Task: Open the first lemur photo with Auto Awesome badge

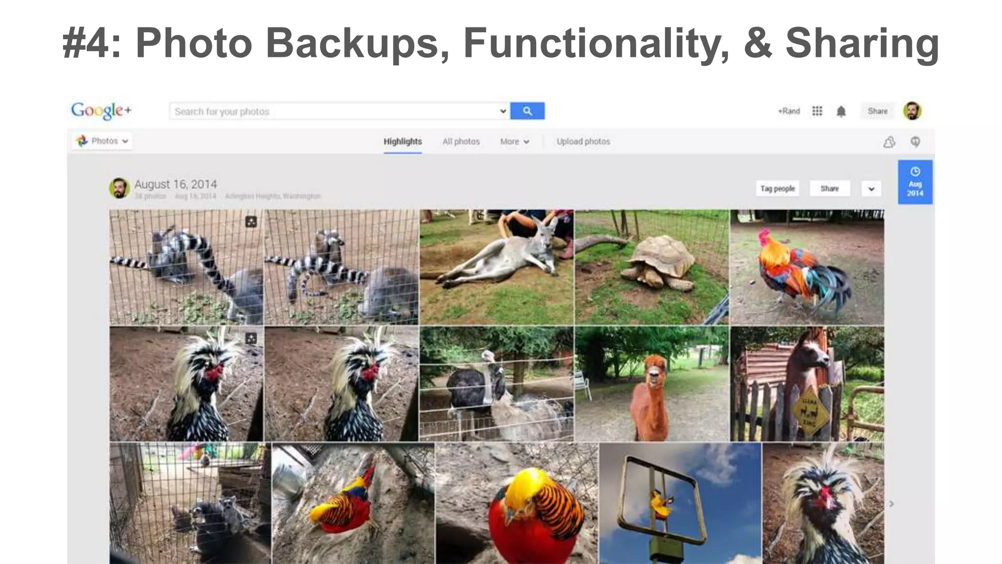Action: [186, 267]
